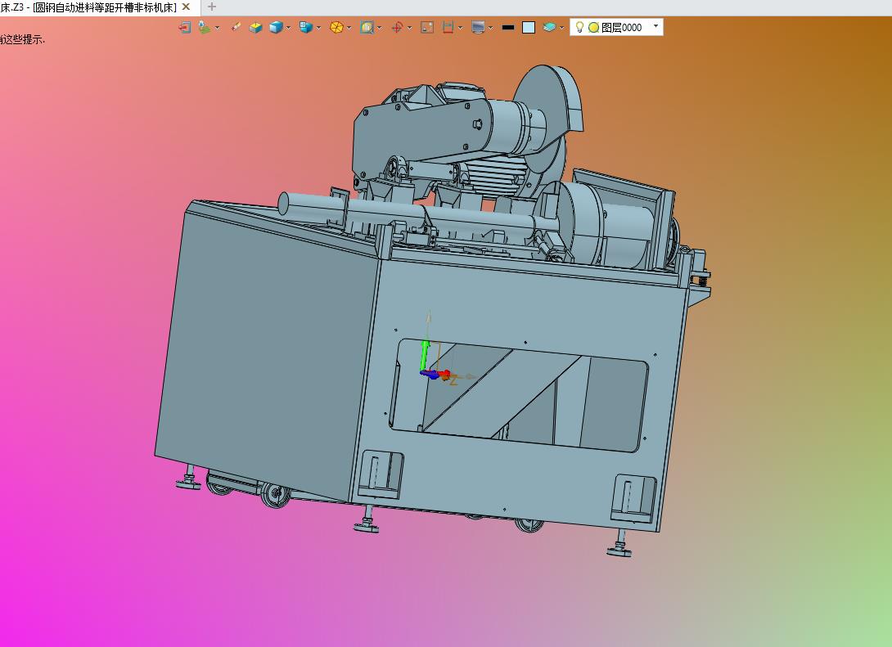
Task: Expand the red crosshair tool dropdown
Action: pos(410,28)
